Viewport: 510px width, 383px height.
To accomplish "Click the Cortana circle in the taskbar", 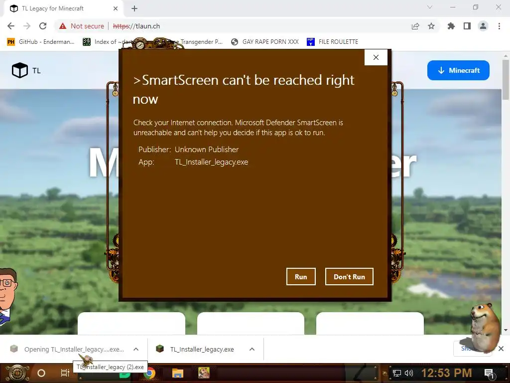I will pyautogui.click(x=41, y=373).
